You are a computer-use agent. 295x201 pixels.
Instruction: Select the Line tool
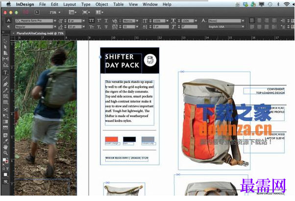point(5,78)
